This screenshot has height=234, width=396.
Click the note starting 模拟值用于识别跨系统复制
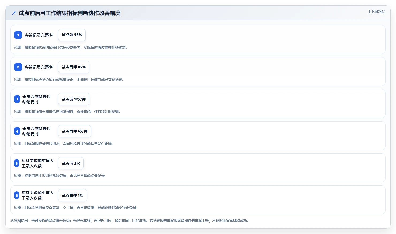tap(61, 176)
